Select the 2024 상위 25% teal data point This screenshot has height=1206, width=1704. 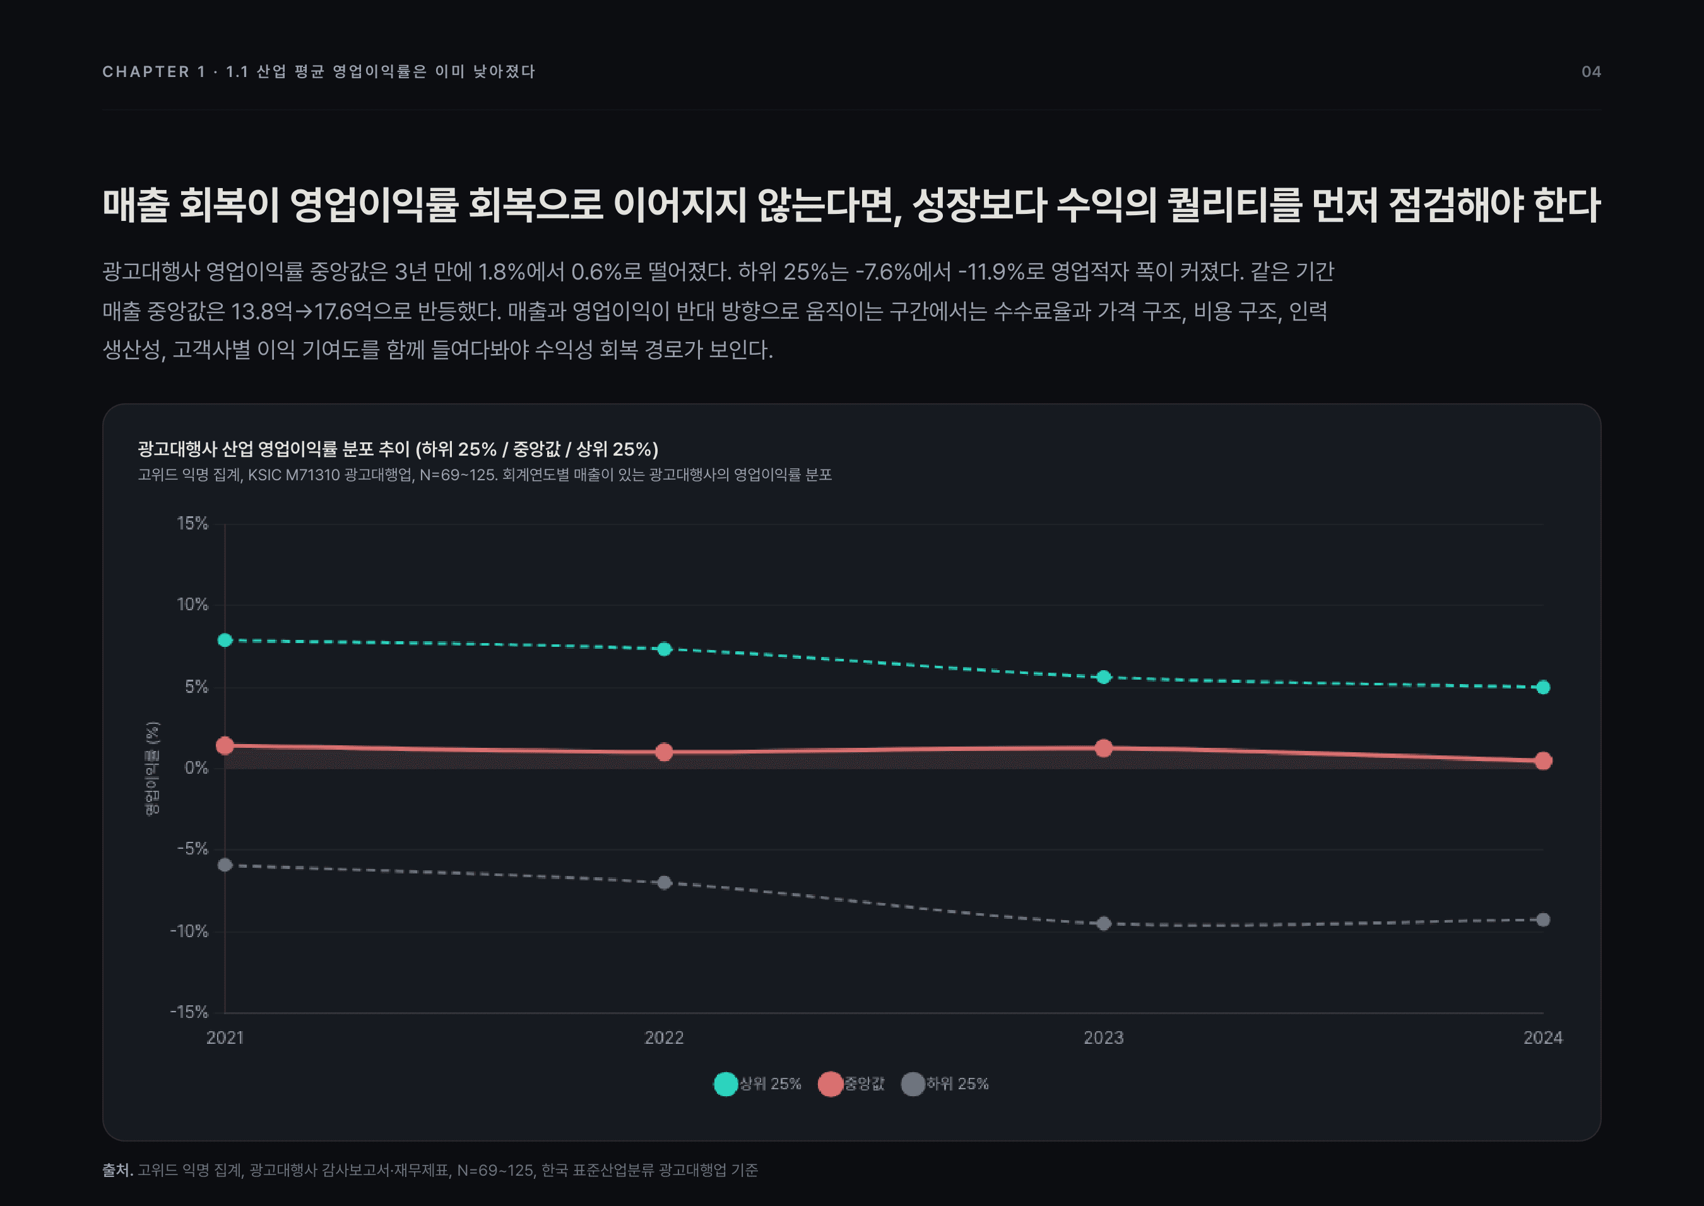[1543, 687]
